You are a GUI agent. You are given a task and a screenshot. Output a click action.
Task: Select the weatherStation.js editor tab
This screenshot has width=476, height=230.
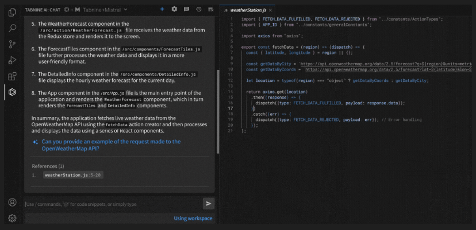point(247,10)
